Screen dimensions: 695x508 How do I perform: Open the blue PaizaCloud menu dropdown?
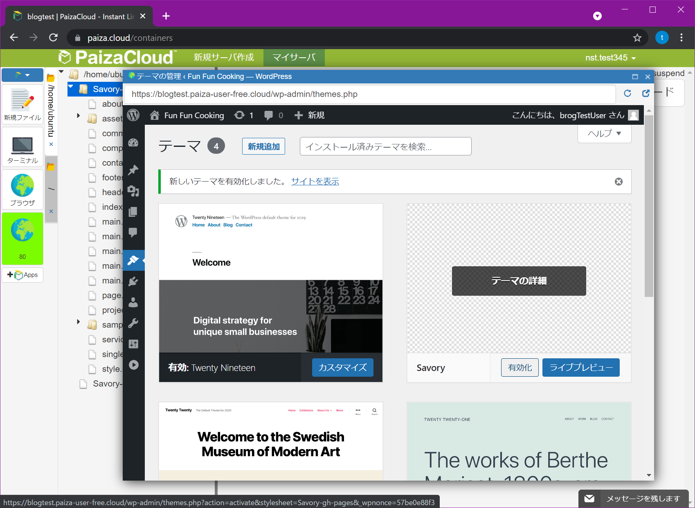coord(22,75)
